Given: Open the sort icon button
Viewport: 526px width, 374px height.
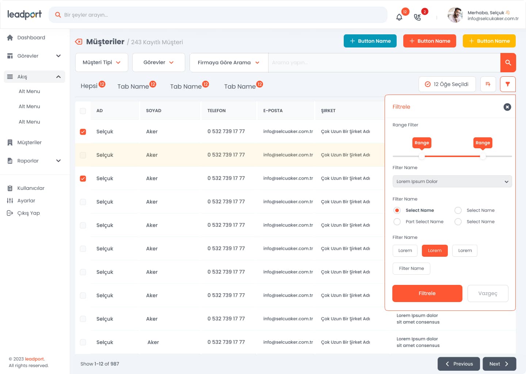Looking at the screenshot, I should pyautogui.click(x=488, y=84).
